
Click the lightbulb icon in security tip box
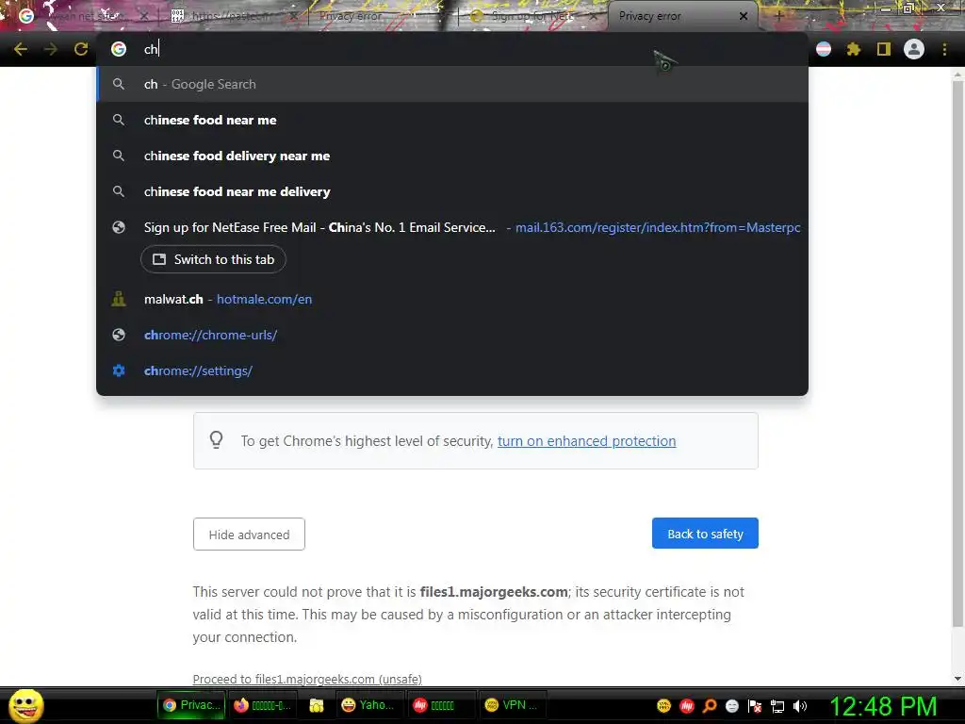(216, 439)
